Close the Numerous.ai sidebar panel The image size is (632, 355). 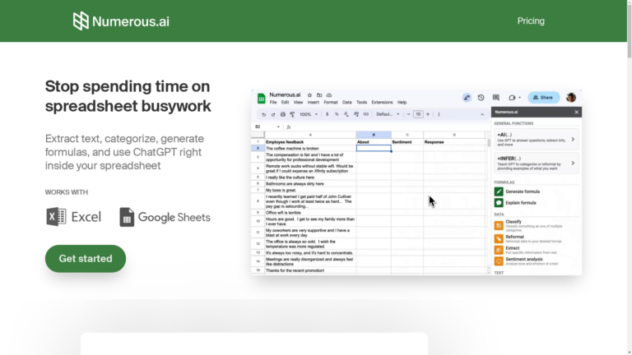[x=576, y=111]
